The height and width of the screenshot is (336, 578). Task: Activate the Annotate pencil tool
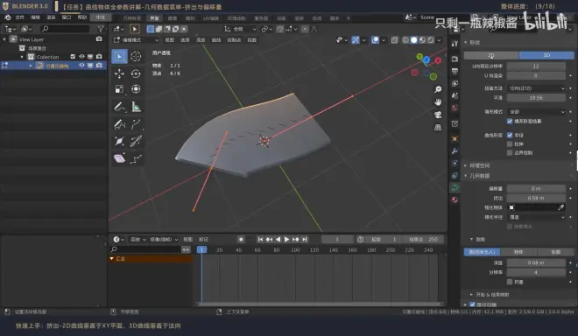pos(119,108)
